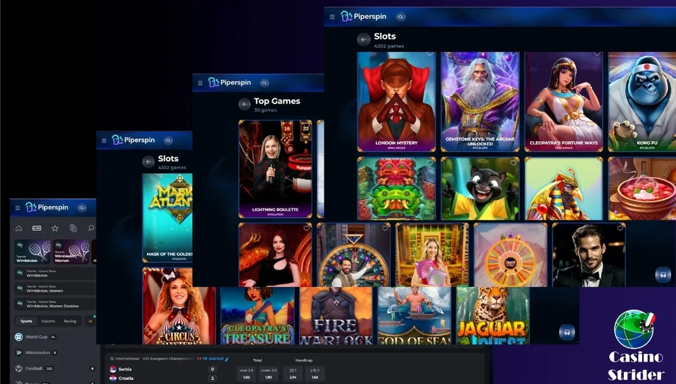
Task: Click Serbia team name in match row
Action: click(125, 370)
